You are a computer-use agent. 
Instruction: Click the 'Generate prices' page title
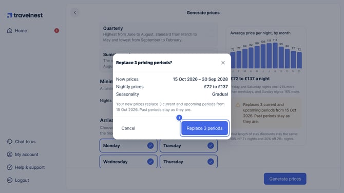click(x=203, y=13)
